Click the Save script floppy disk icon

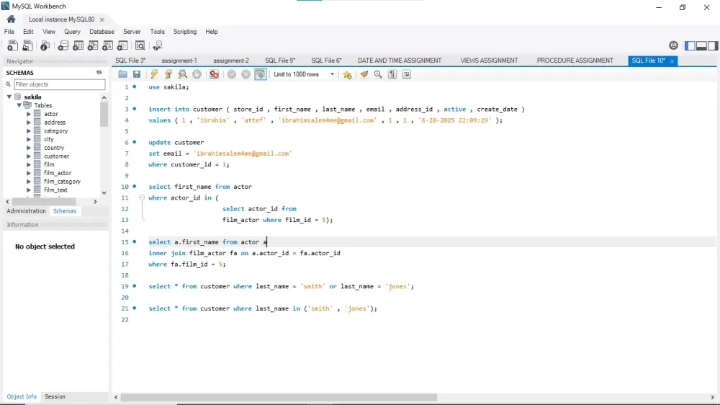(137, 74)
